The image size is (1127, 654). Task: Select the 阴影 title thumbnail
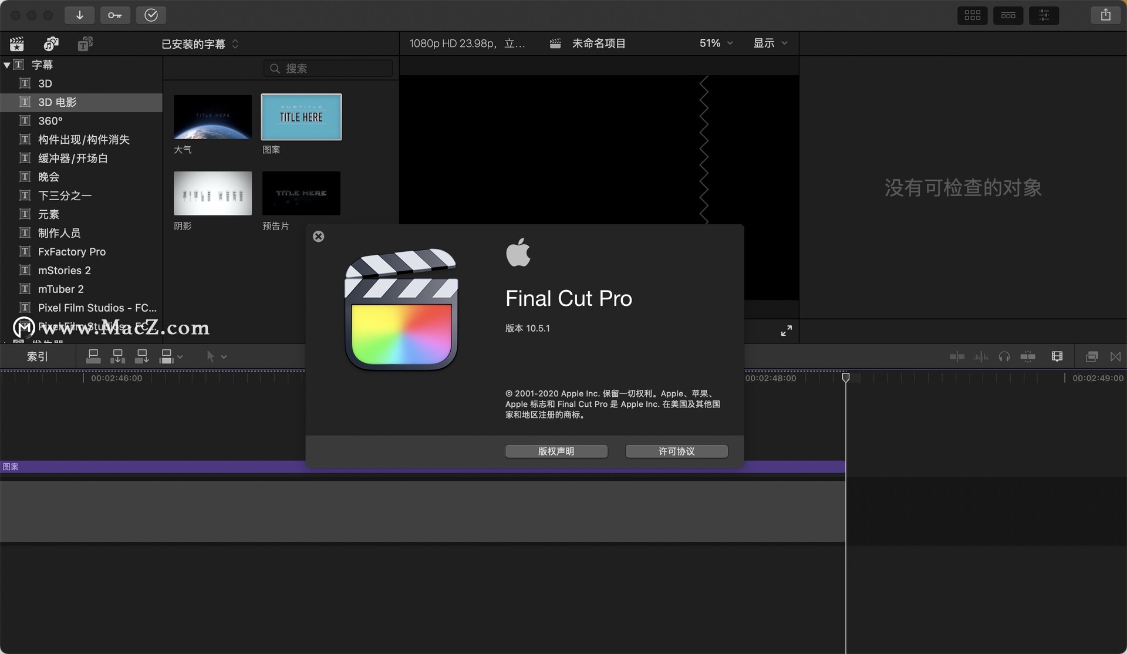(212, 193)
